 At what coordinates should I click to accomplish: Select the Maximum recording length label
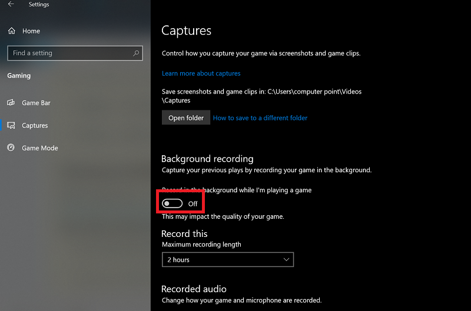[201, 245]
